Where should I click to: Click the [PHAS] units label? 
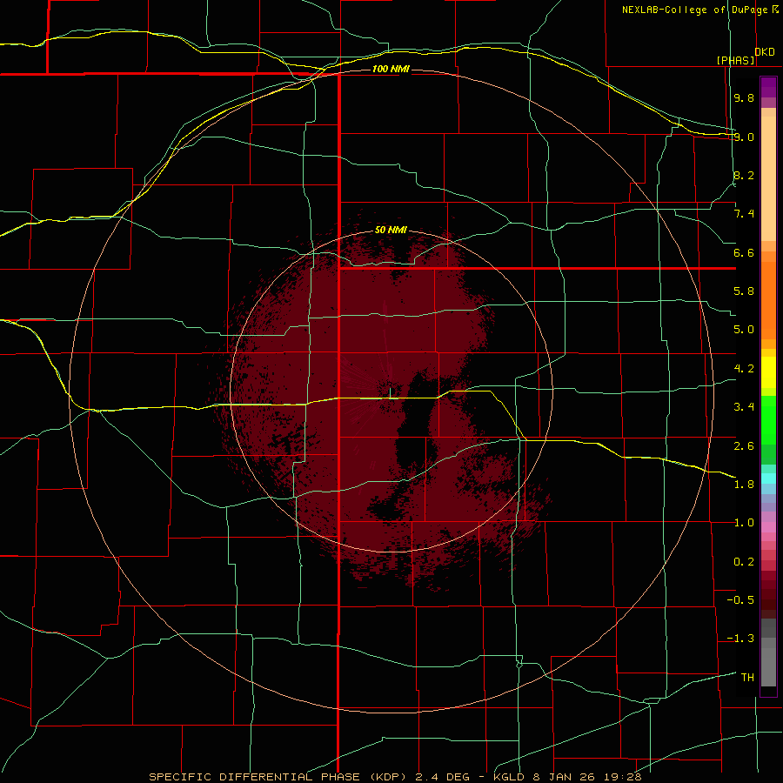735,60
